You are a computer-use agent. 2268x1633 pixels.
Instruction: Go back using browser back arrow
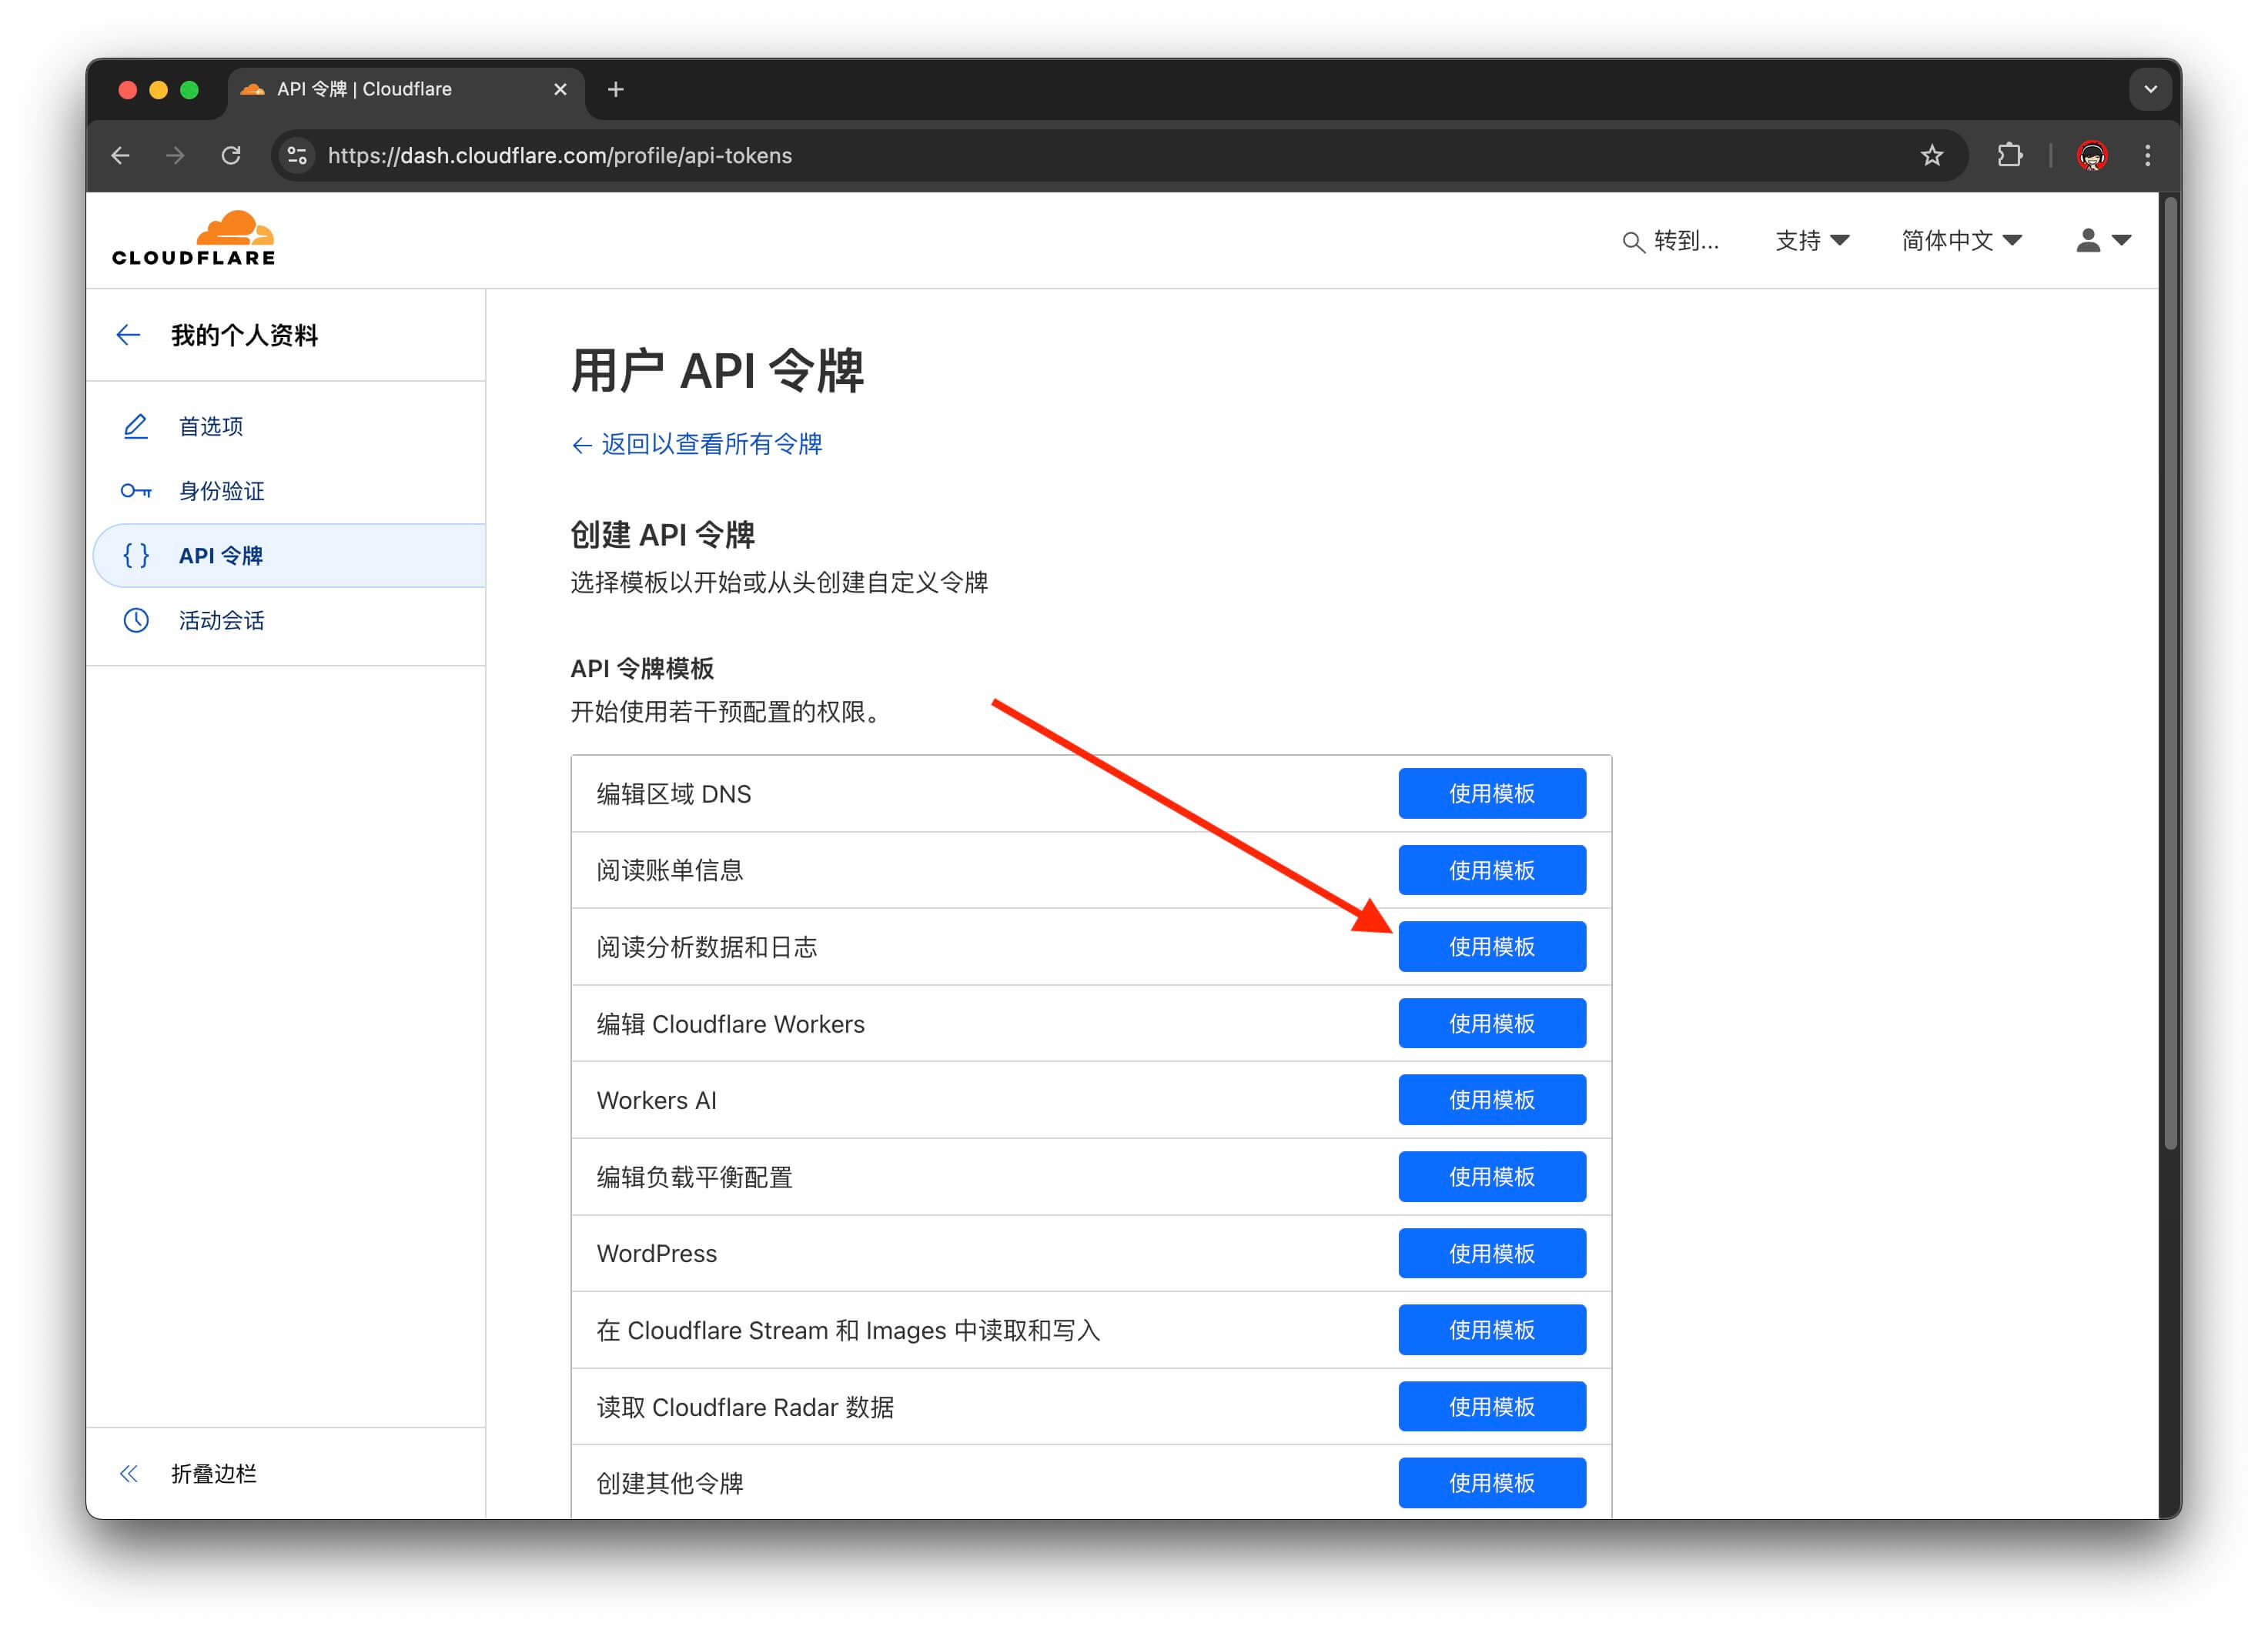pyautogui.click(x=121, y=156)
